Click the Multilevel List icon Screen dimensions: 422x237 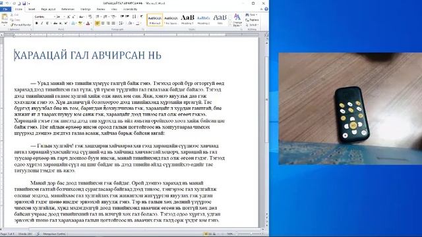[113, 16]
